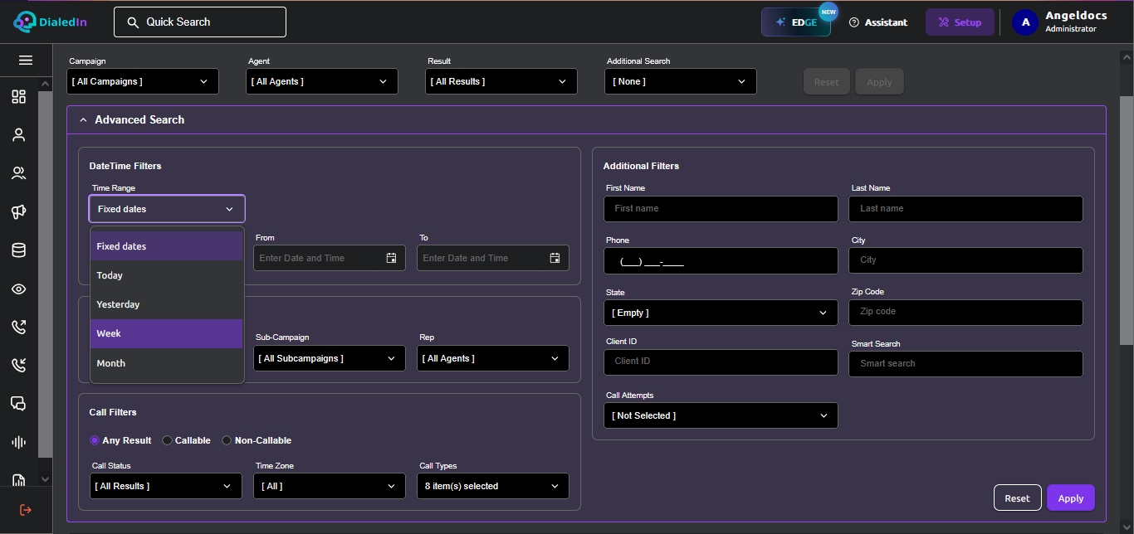
Task: Choose Fixed dates option in list
Action: [x=167, y=246]
